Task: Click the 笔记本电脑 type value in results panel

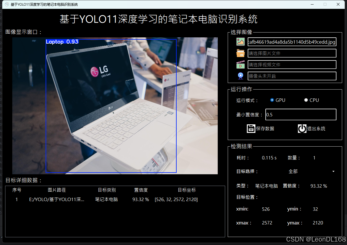Action: coord(267,186)
